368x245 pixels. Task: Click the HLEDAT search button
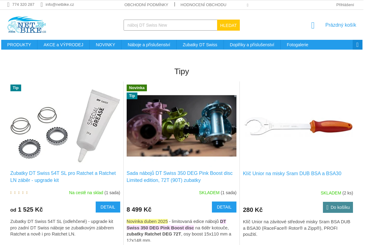228,25
